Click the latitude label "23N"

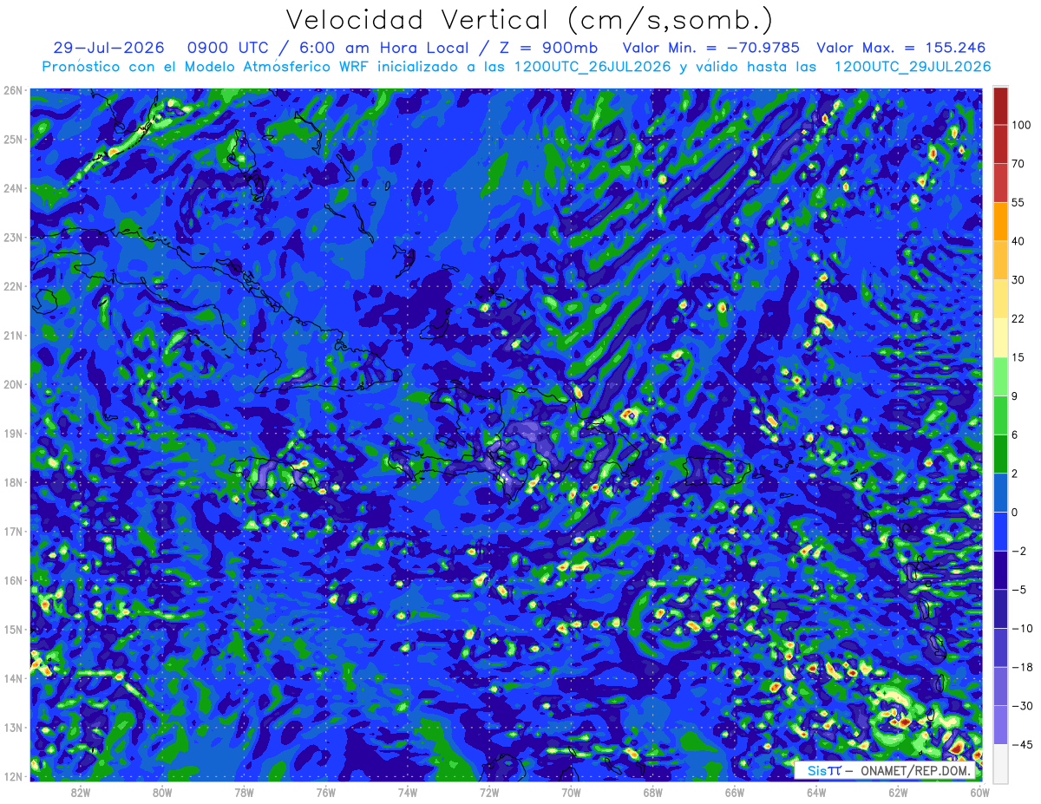pos(13,238)
